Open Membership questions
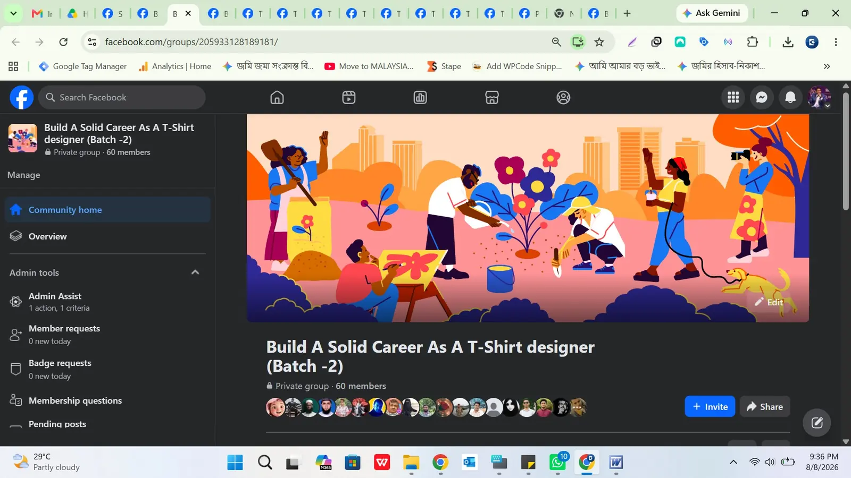The height and width of the screenshot is (478, 851). point(107,400)
